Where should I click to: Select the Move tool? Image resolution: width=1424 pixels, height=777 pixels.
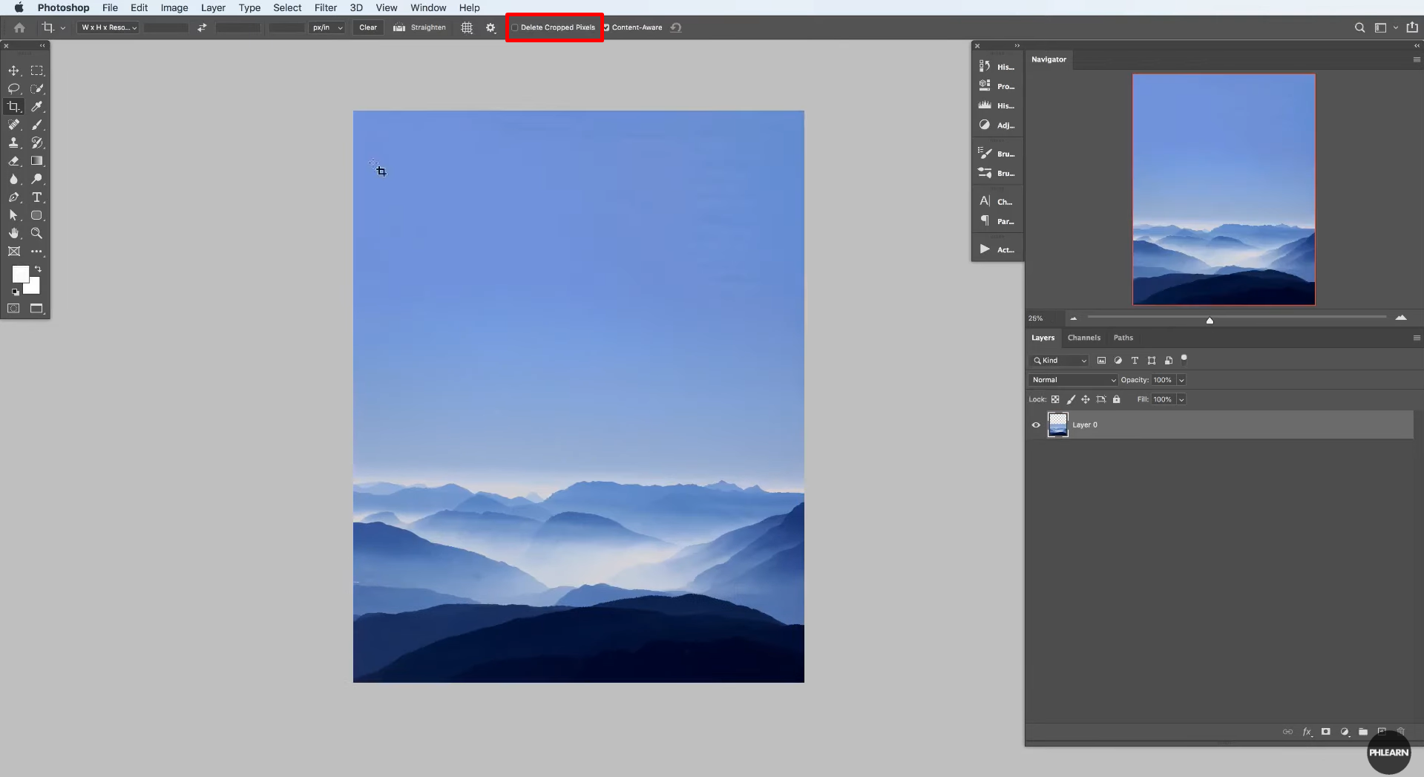(13, 70)
